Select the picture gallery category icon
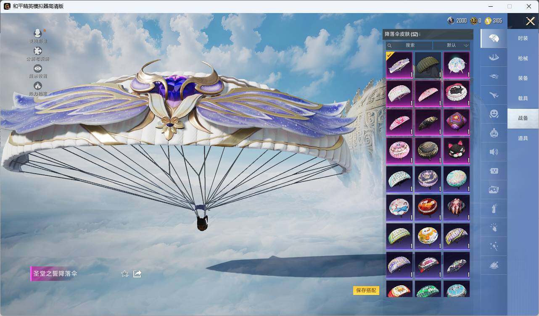The height and width of the screenshot is (316, 539). pyautogui.click(x=494, y=190)
